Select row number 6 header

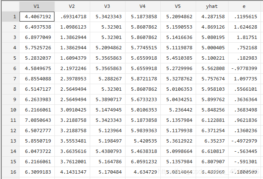tap(11, 68)
